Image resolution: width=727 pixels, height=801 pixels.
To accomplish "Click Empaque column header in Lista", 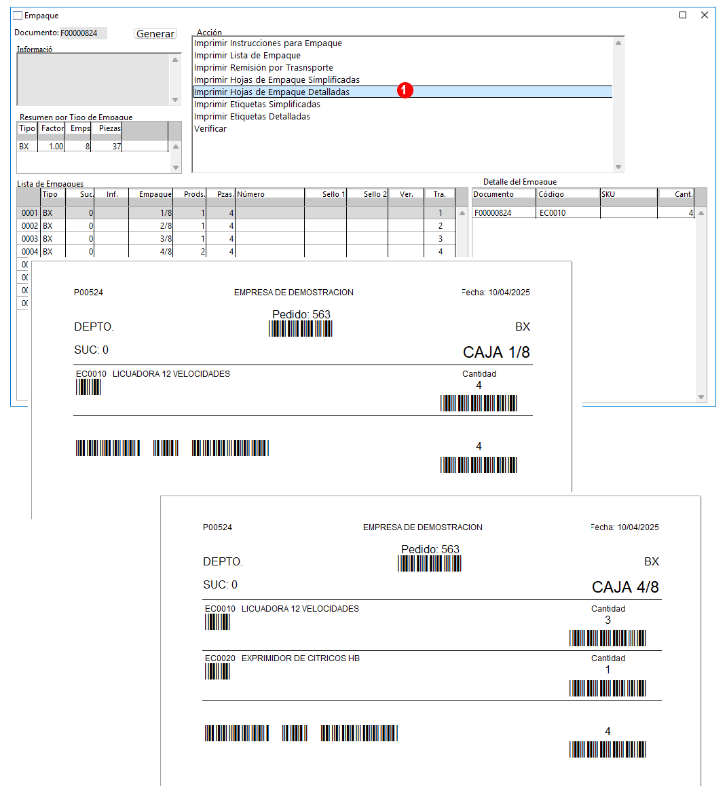I will tap(151, 194).
